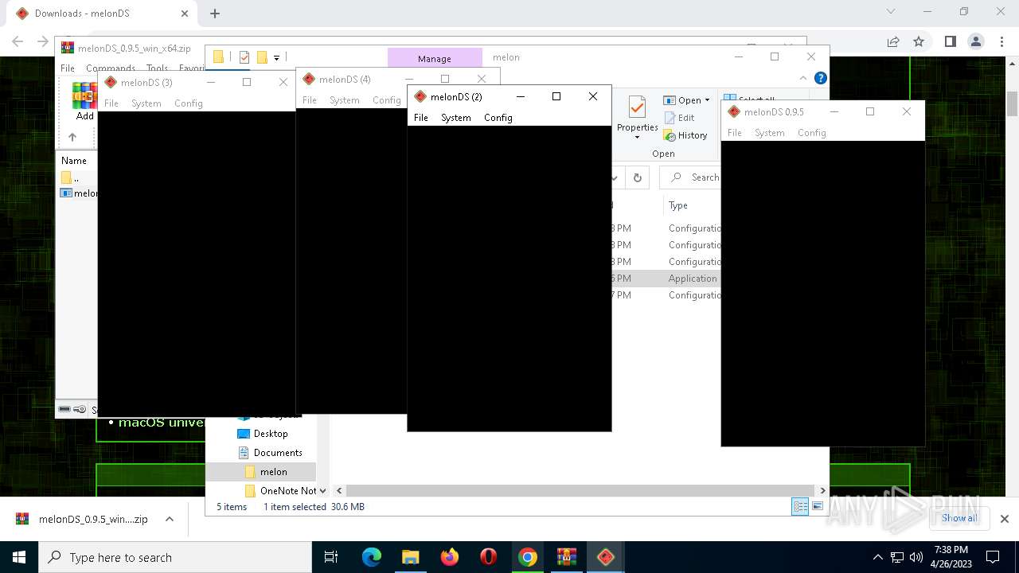The width and height of the screenshot is (1019, 573).
Task: Click Show all downloads button
Action: 959,518
